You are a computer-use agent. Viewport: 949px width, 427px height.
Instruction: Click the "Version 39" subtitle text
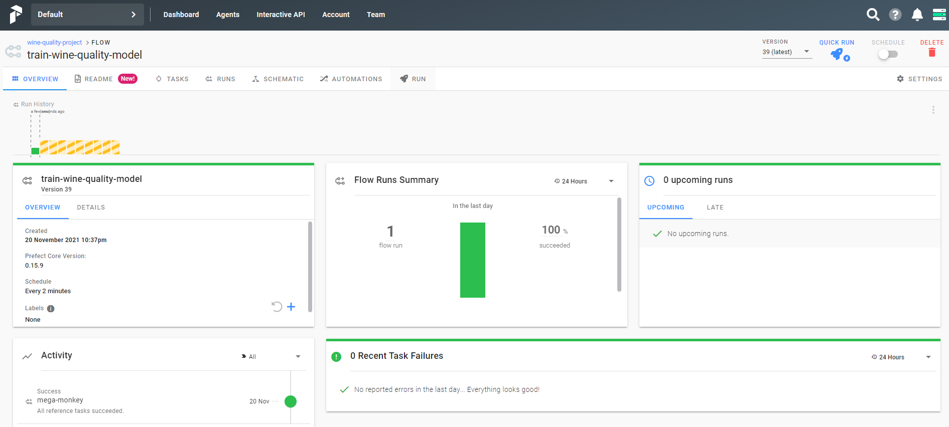pyautogui.click(x=56, y=189)
